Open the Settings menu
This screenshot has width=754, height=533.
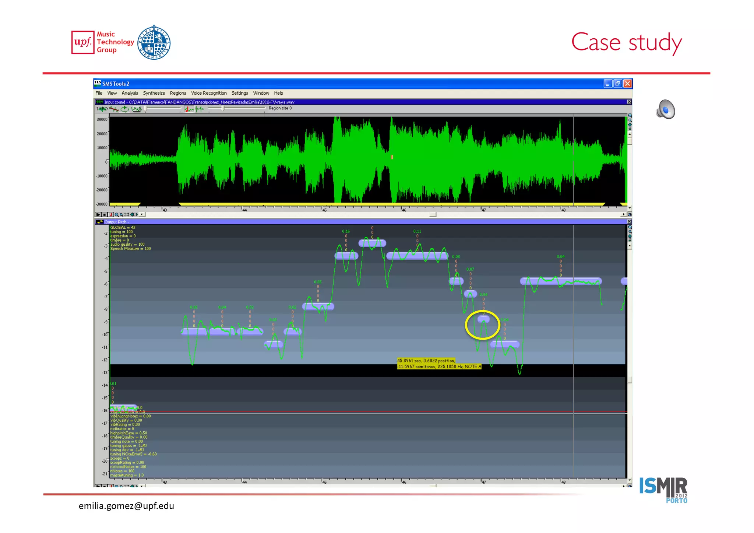tap(240, 93)
